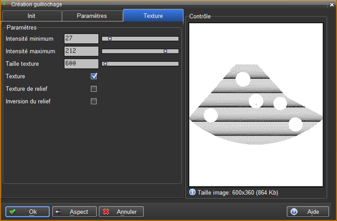The height and width of the screenshot is (221, 337).
Task: Enable the Inversion du relief checkbox
Action: point(94,101)
